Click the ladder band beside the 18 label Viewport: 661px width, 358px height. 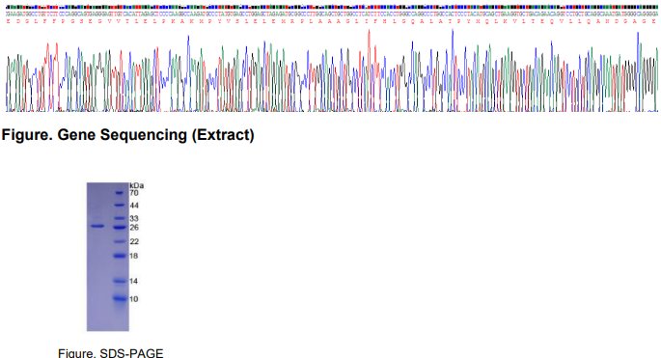coord(121,256)
